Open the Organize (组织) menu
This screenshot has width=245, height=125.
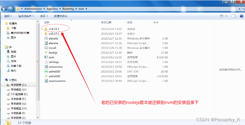[8, 16]
